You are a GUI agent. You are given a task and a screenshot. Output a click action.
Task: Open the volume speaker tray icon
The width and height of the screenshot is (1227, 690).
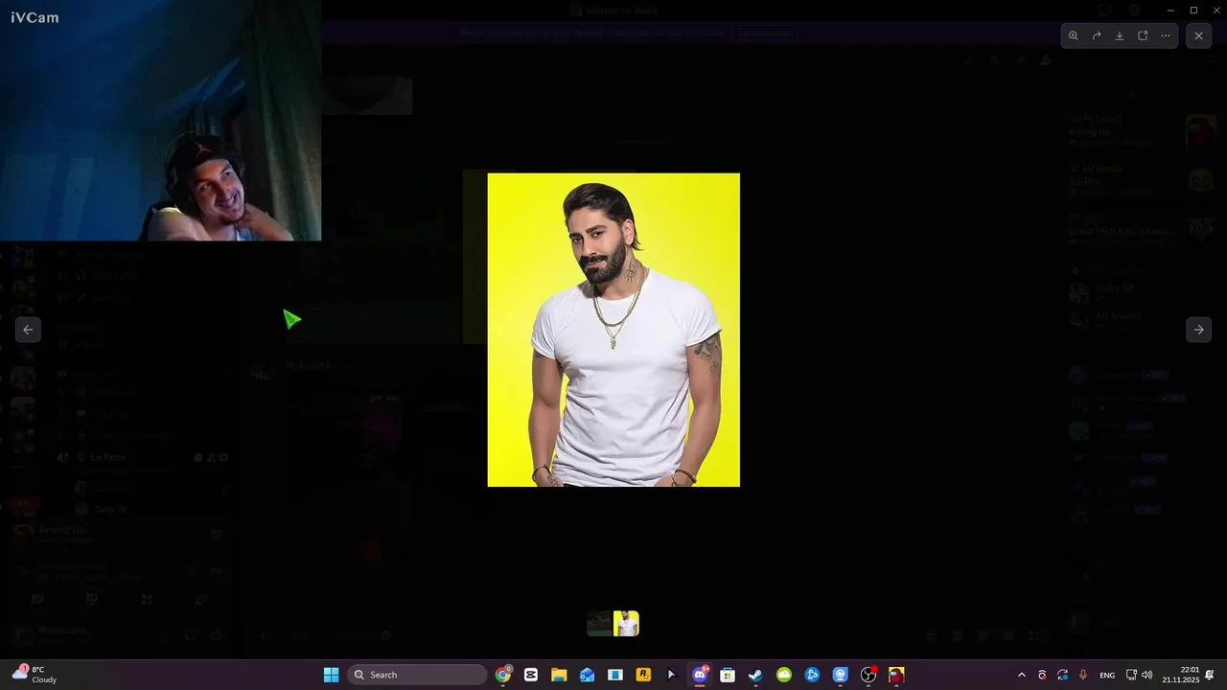(x=1146, y=675)
